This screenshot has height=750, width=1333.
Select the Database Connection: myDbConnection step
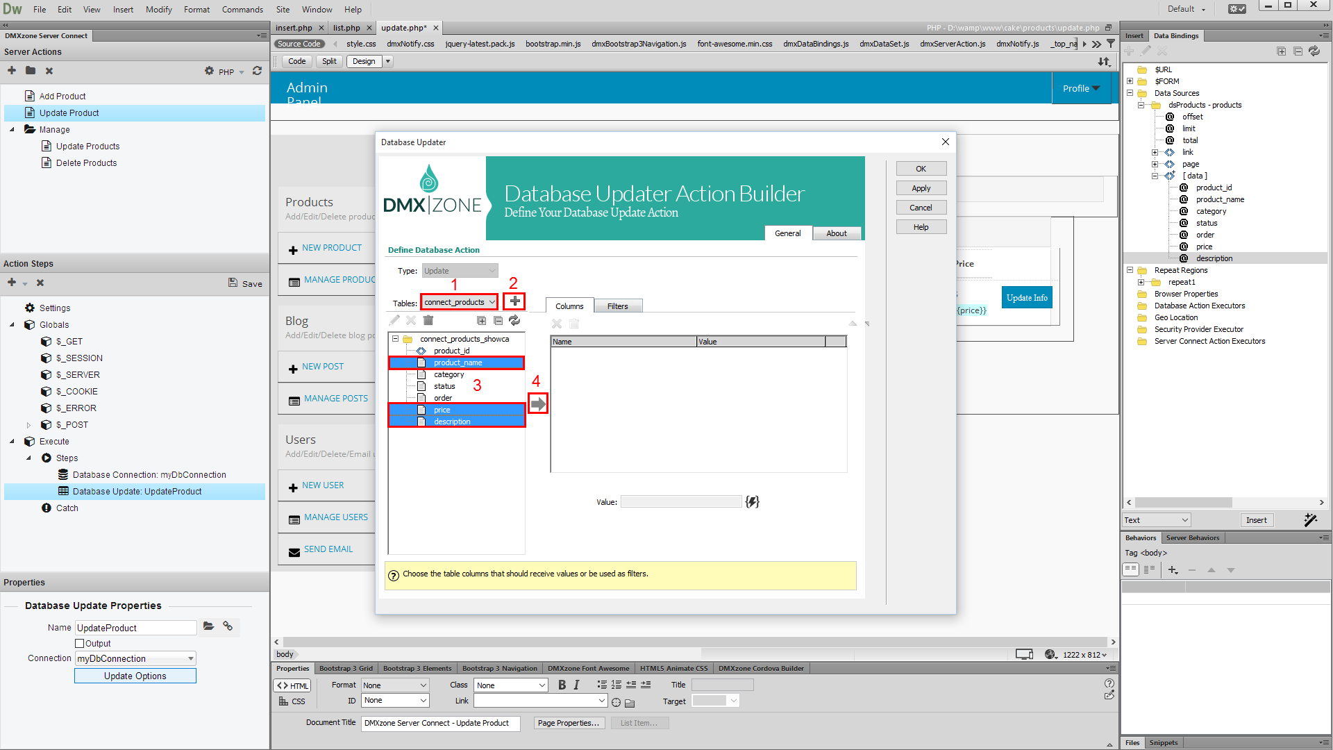(x=149, y=475)
